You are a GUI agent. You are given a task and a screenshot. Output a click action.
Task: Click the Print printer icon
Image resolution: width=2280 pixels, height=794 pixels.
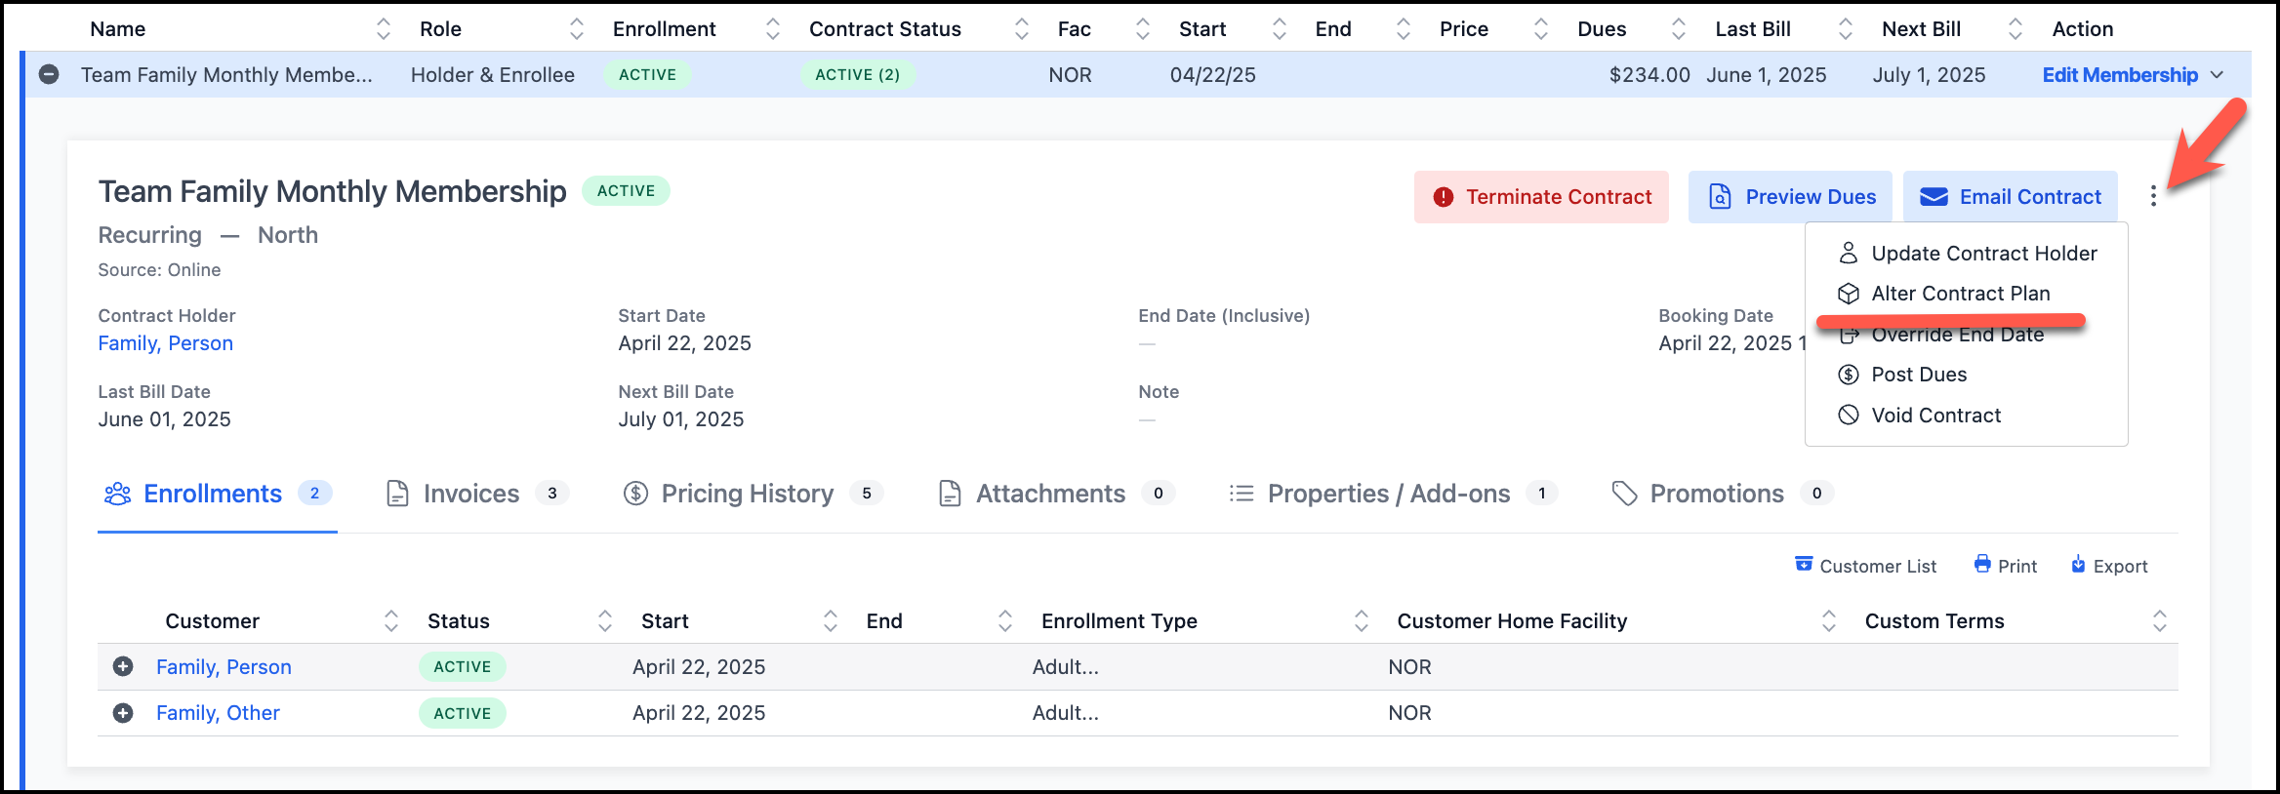pos(1982,564)
